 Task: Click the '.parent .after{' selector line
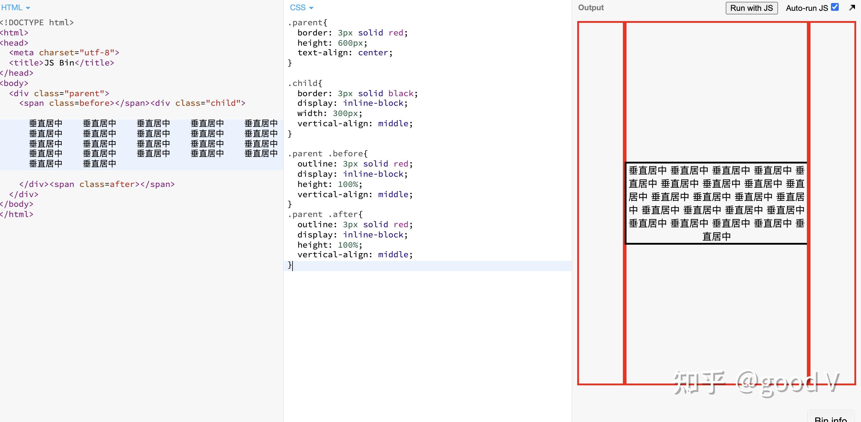(325, 214)
